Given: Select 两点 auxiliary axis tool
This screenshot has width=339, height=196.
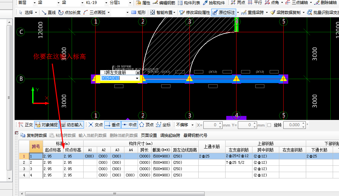Looking at the screenshot, I should pos(238,3).
